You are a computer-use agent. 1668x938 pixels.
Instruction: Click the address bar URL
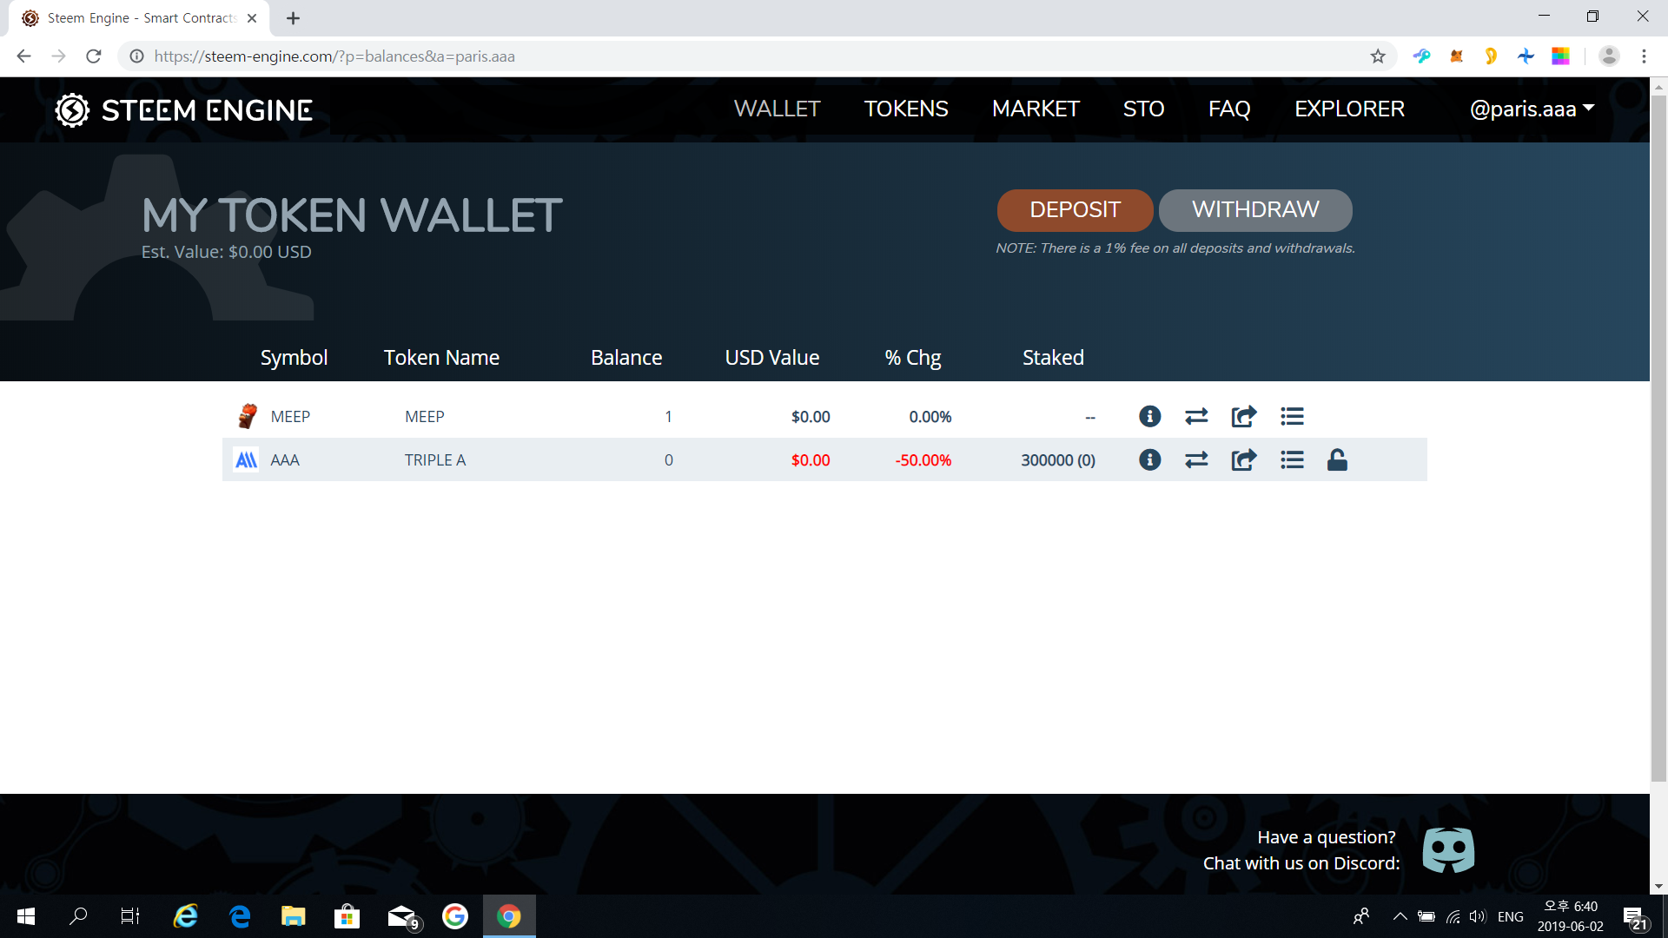[x=334, y=56]
